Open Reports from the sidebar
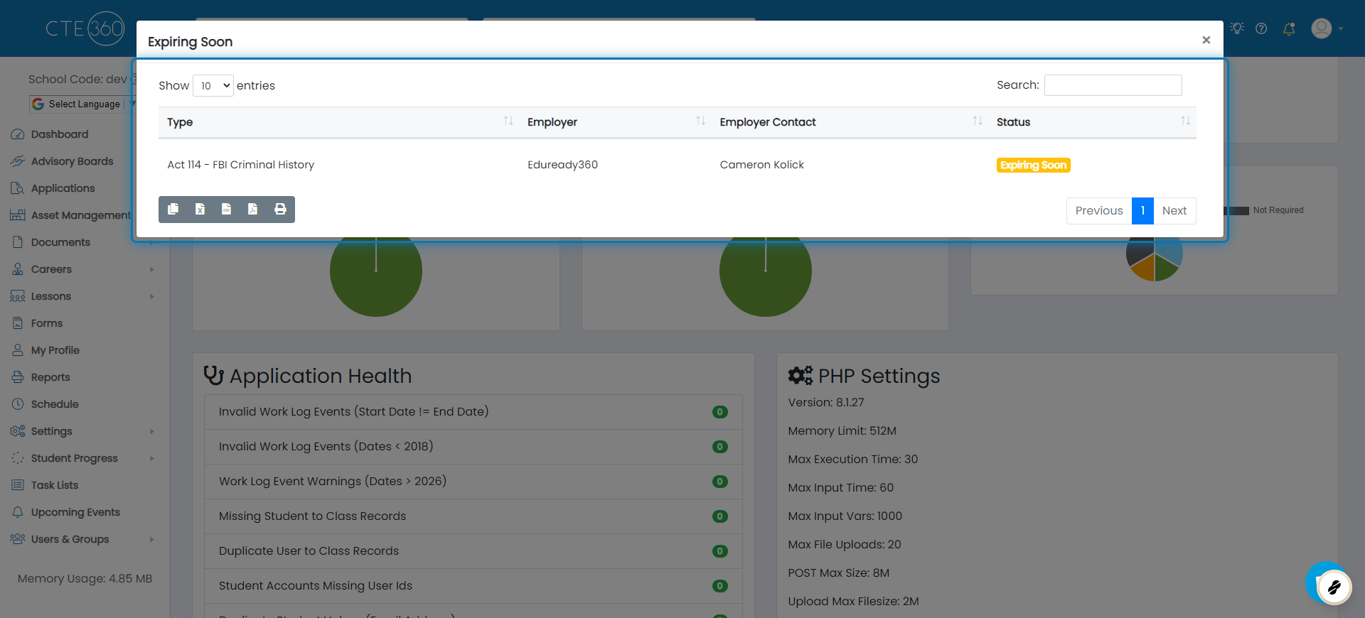Screen dimensions: 1365x618 [50, 377]
